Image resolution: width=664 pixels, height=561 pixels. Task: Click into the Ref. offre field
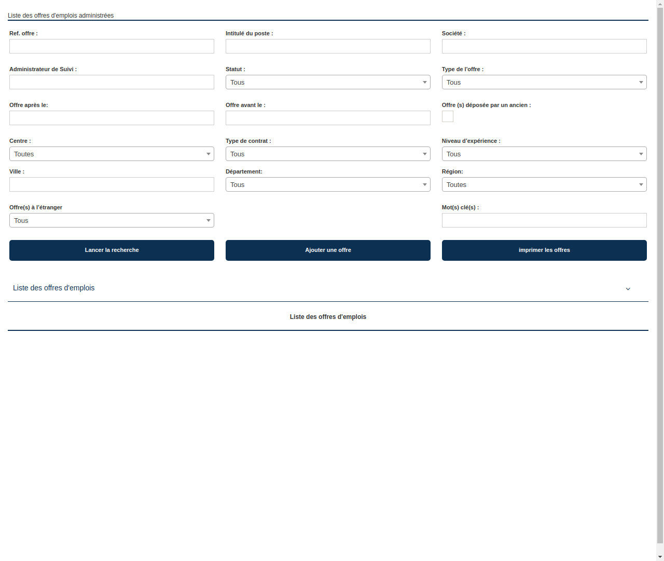pos(112,46)
